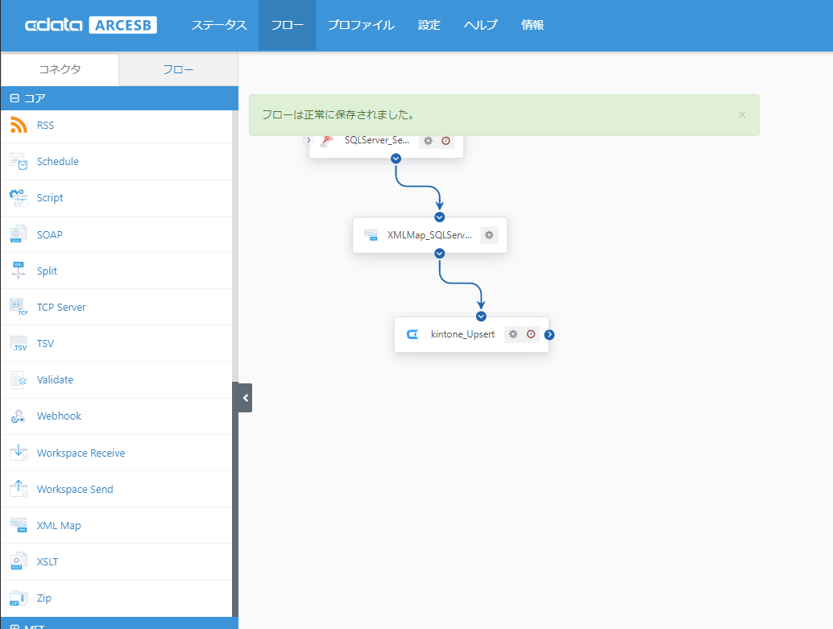Click the XMLMap node type icon
This screenshot has height=629, width=833.
[371, 235]
